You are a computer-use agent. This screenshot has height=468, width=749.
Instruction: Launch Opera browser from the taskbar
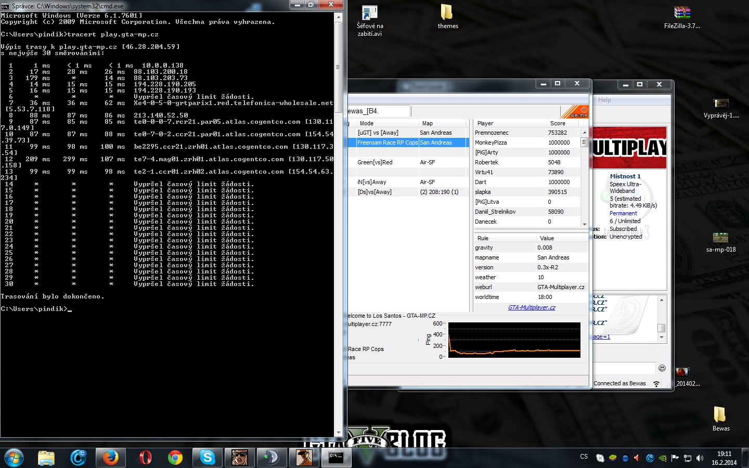(x=145, y=458)
